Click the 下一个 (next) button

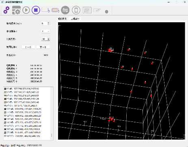[x=43, y=47]
